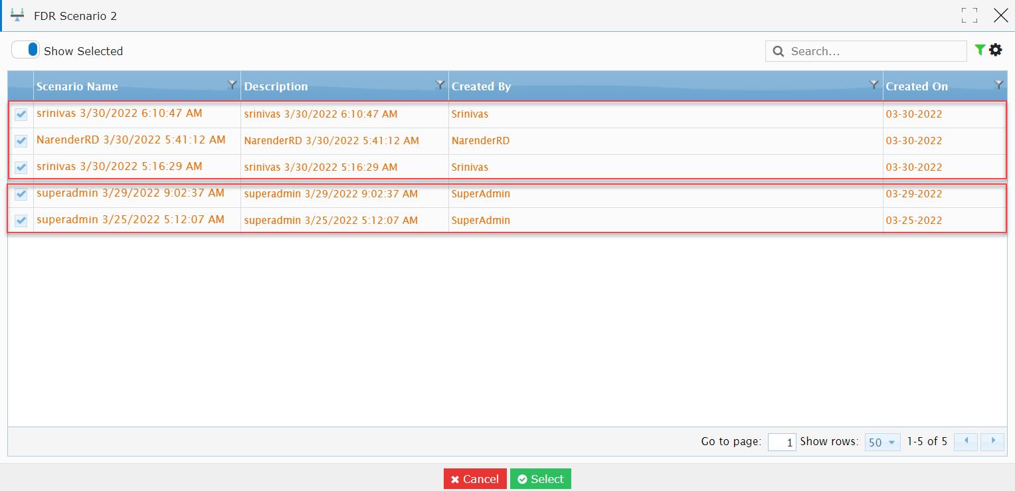This screenshot has width=1015, height=491.
Task: Click the red Cancel button
Action: pyautogui.click(x=475, y=479)
